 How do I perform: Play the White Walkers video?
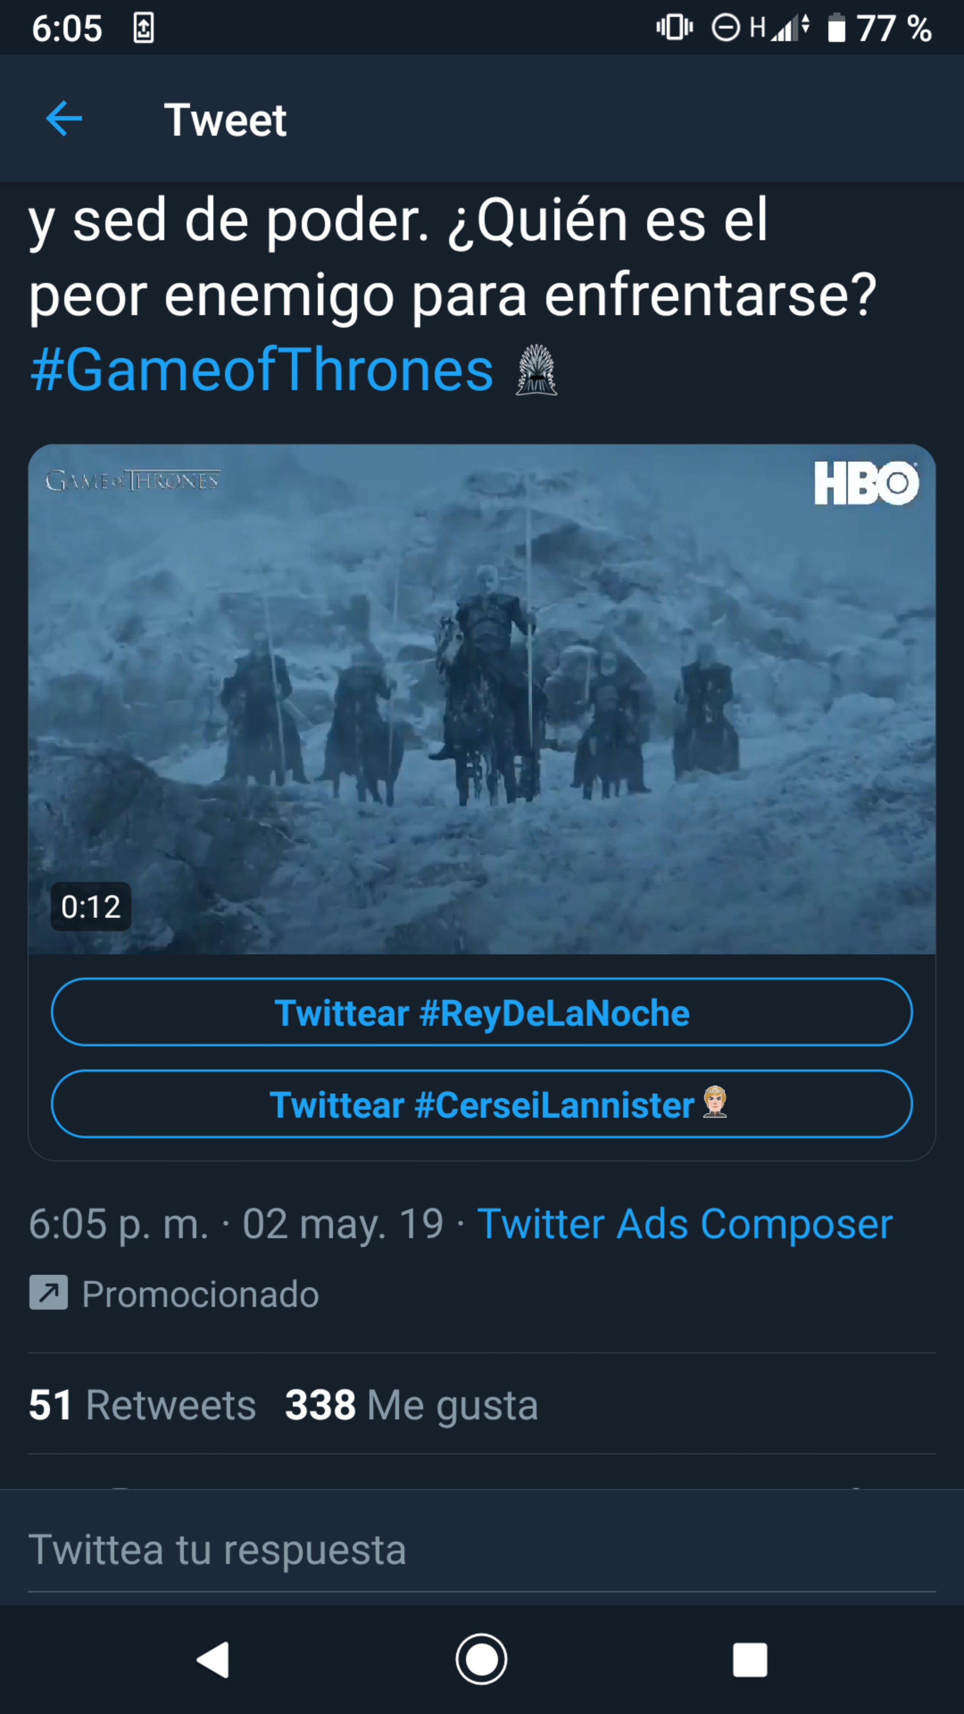[x=482, y=699]
